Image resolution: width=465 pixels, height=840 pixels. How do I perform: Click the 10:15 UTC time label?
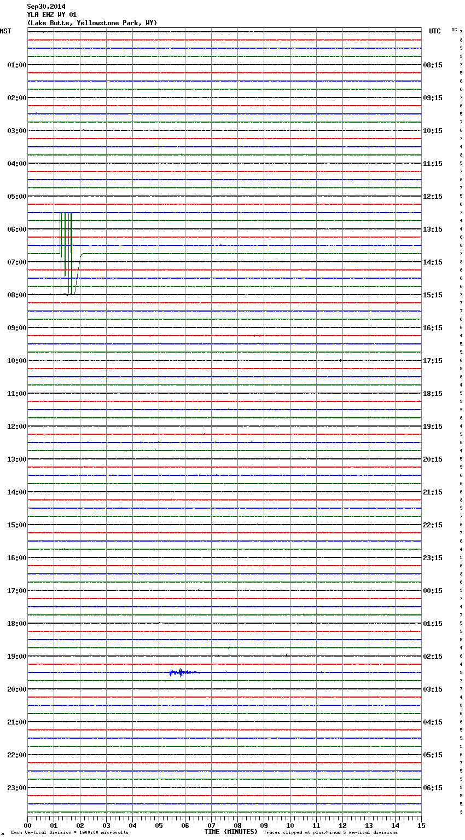click(x=433, y=131)
